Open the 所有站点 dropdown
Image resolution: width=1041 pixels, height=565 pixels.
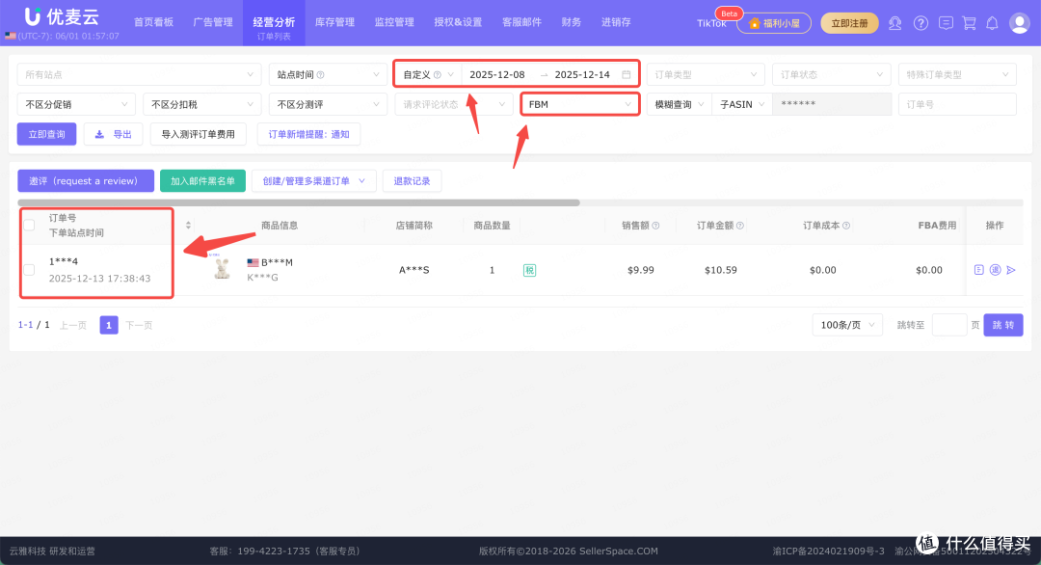139,74
